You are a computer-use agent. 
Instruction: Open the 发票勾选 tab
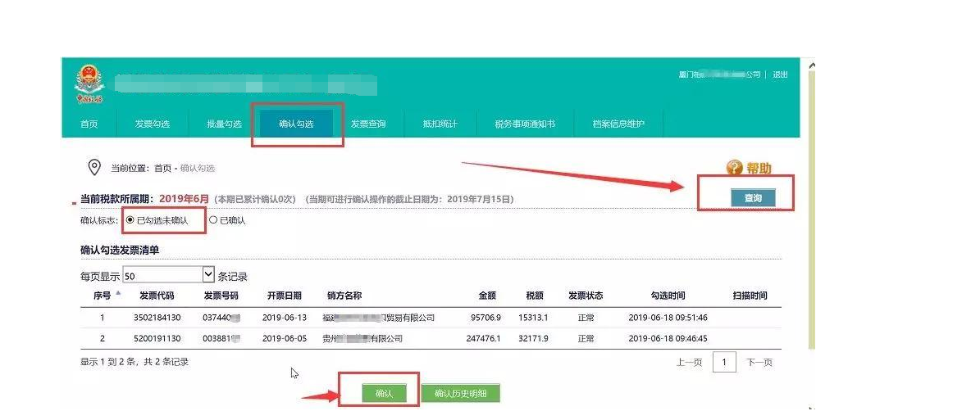pyautogui.click(x=153, y=124)
